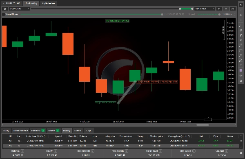The width and height of the screenshot is (245, 159).
Task: Open the Trade statistics tab
Action: [x=20, y=131]
